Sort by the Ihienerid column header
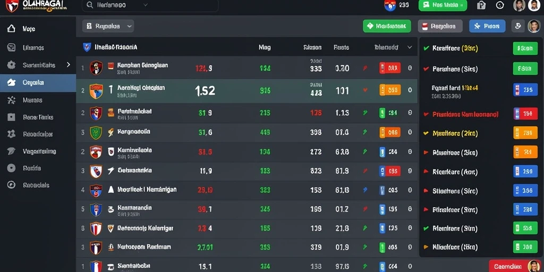This screenshot has width=544, height=272. tap(386, 47)
